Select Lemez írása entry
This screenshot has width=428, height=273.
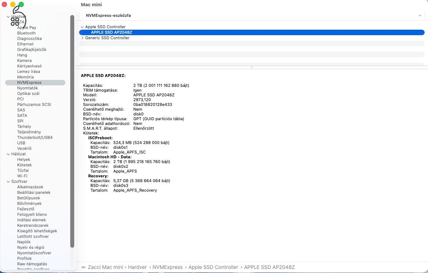[x=29, y=71]
